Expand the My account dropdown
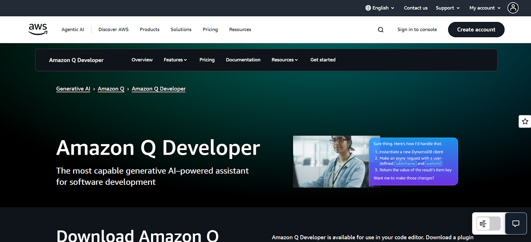The height and width of the screenshot is (242, 531). point(485,8)
